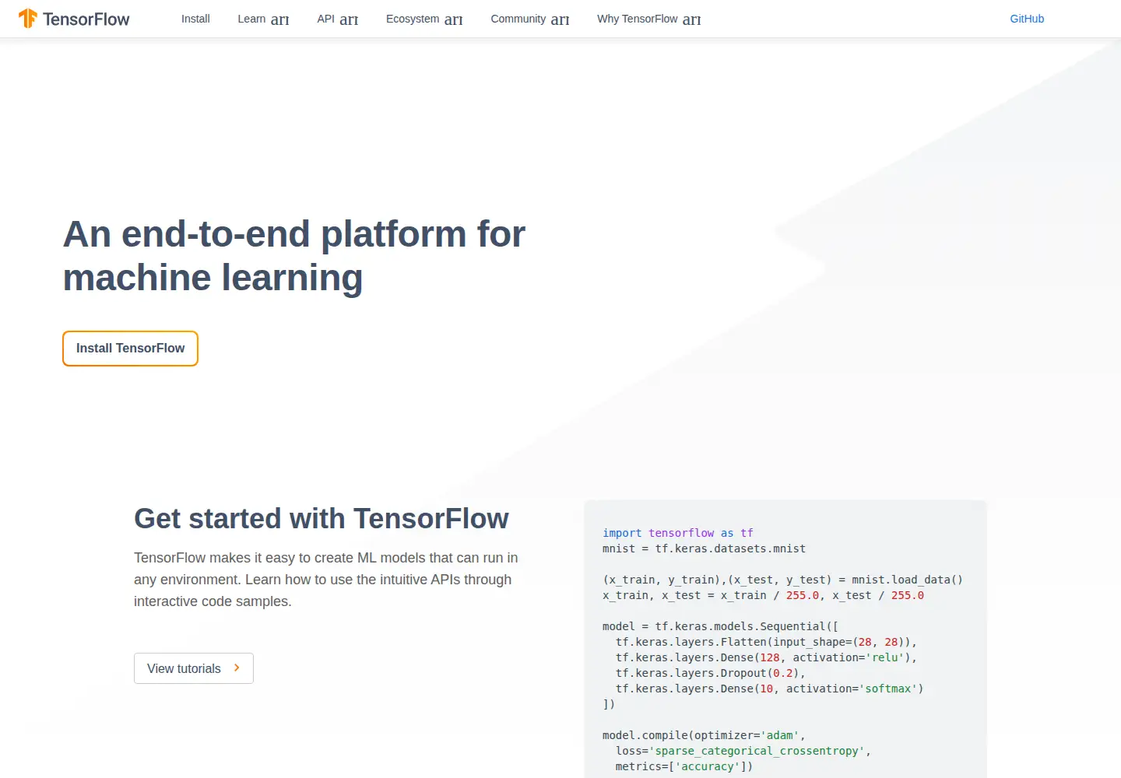
Task: Click the "tf.keras.models.Sequential([" code line
Action: 720,626
